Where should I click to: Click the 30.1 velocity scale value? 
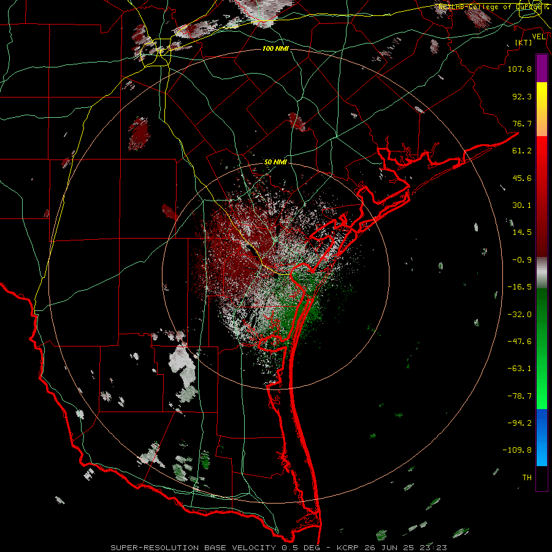click(x=522, y=205)
